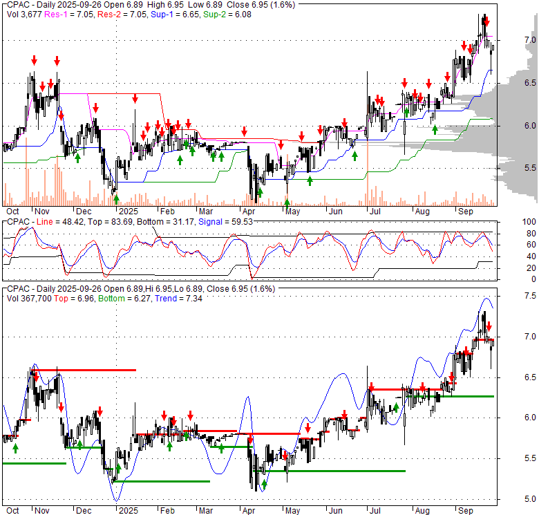Click the 6.0 price label on bottom chart
The height and width of the screenshot is (515, 539).
click(x=530, y=418)
